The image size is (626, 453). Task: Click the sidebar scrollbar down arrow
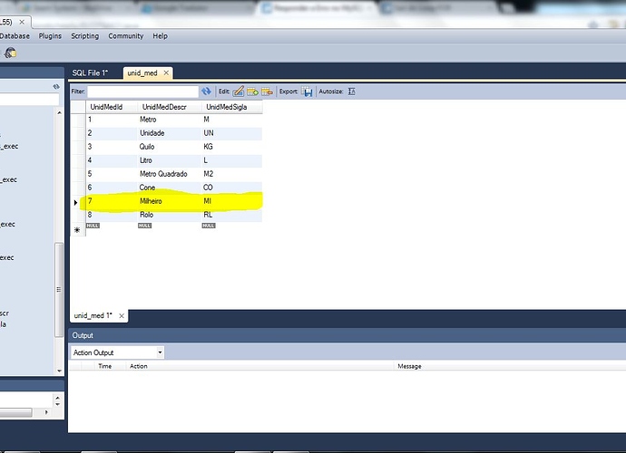(60, 371)
